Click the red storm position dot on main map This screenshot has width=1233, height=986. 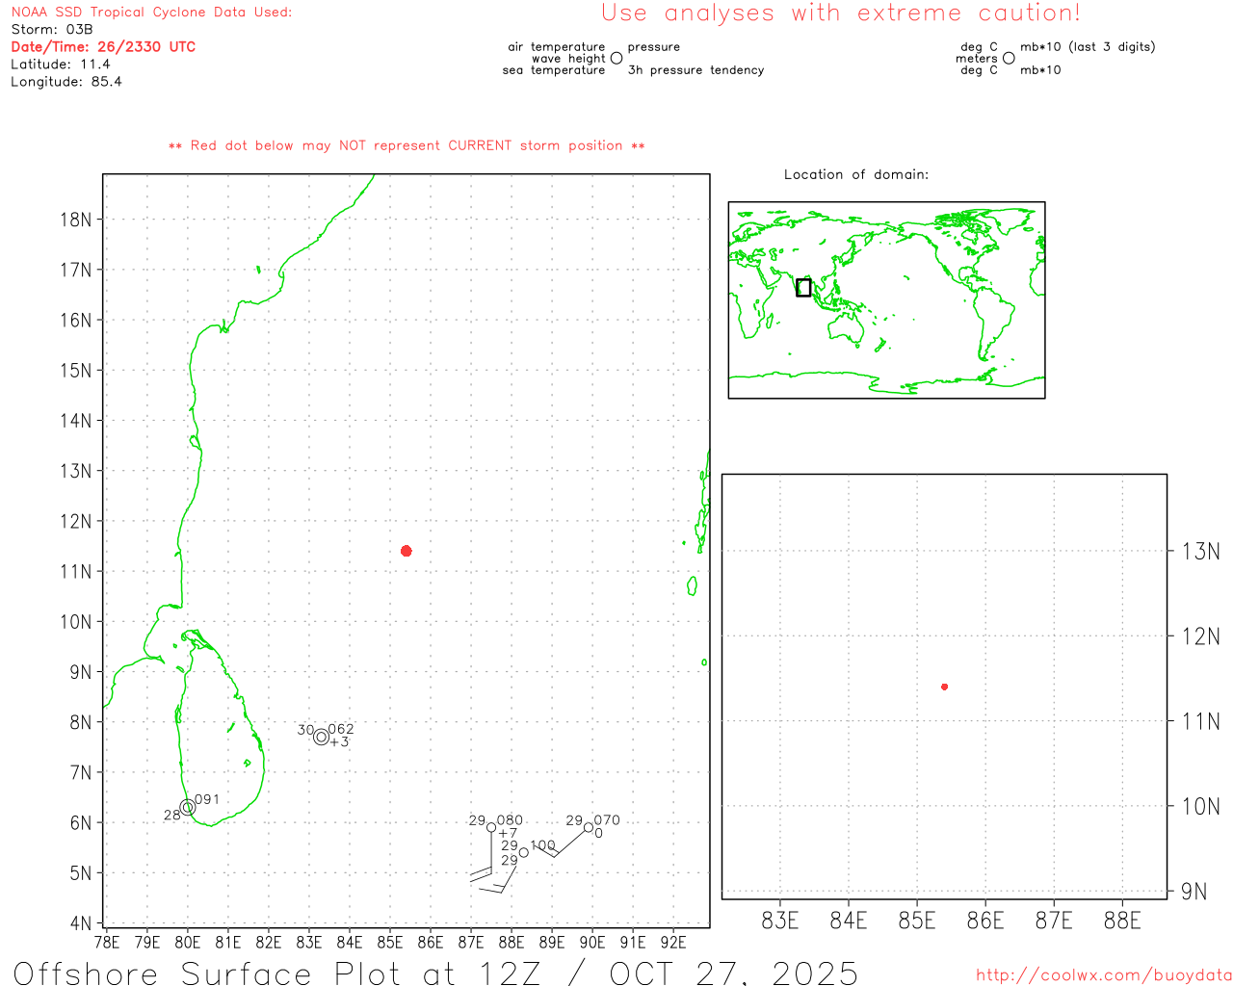pyautogui.click(x=407, y=551)
